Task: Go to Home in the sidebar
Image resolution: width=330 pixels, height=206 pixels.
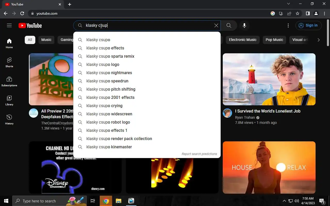Action: click(9, 44)
